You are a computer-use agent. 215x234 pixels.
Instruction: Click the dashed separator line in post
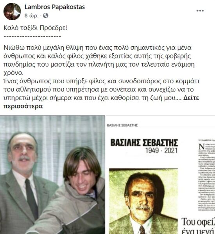pos(32,36)
